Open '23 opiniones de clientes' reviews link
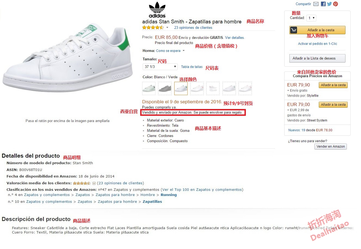361x249 pixels. (193, 28)
